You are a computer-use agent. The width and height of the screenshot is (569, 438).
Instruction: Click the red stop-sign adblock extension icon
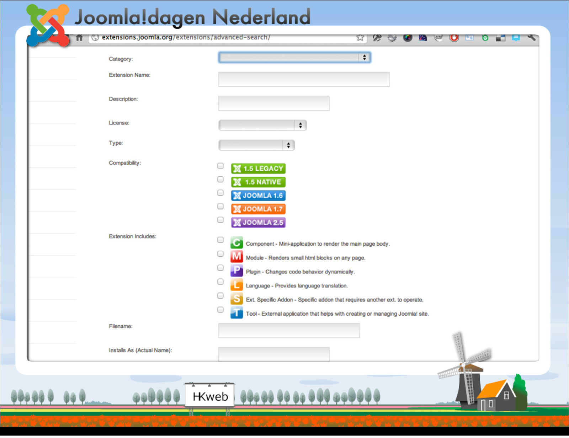pyautogui.click(x=454, y=38)
